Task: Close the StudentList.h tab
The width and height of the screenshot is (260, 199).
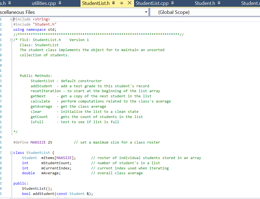Action: 129,3
